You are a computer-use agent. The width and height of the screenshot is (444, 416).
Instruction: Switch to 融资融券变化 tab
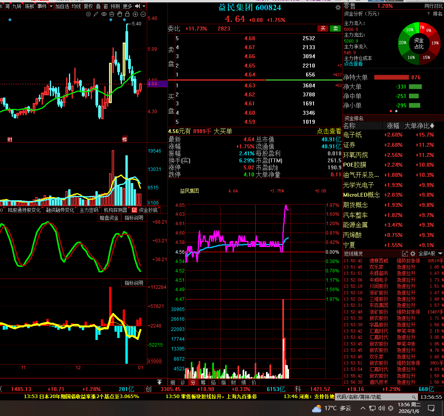[60, 210]
